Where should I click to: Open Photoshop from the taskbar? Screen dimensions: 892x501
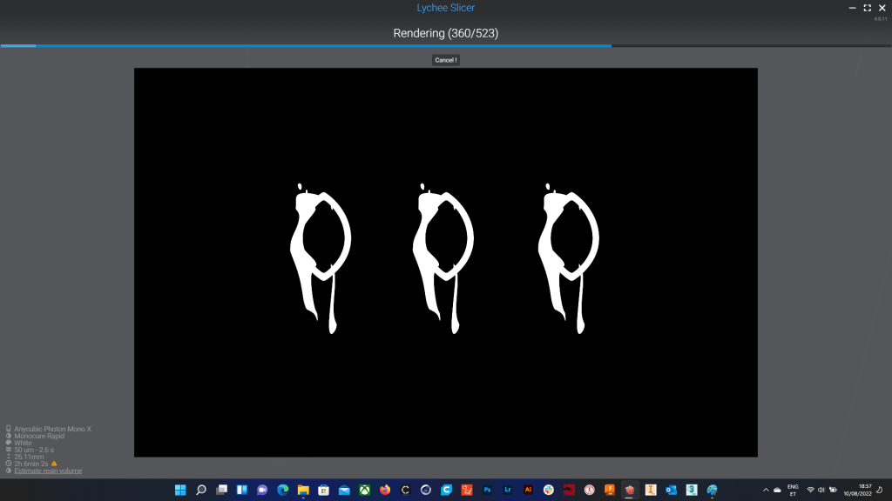click(488, 490)
